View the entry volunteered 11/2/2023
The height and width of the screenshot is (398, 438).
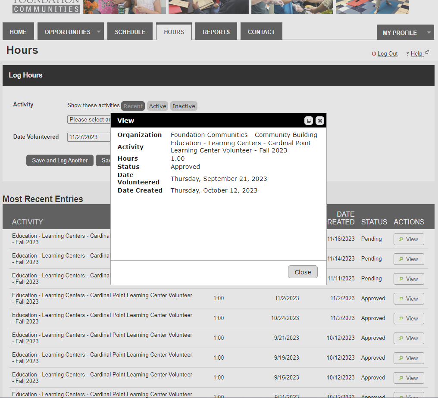pos(409,298)
